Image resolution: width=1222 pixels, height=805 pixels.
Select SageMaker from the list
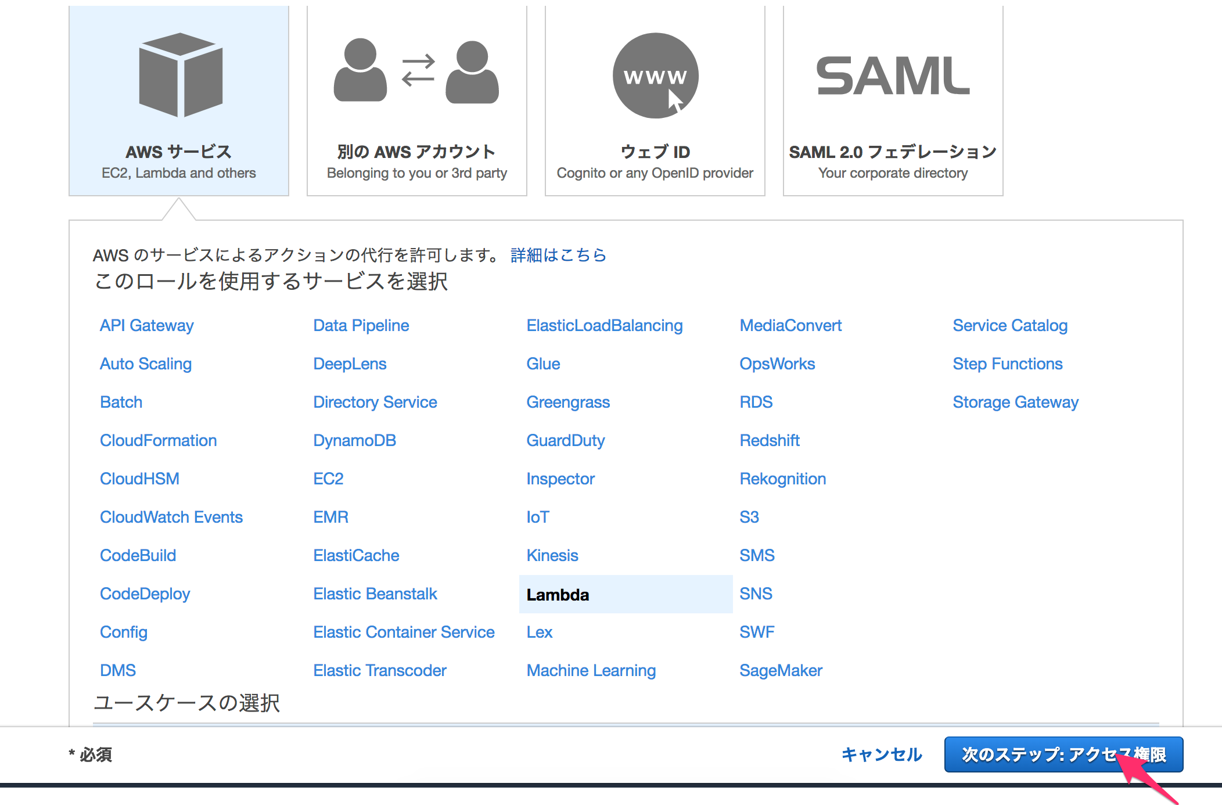781,670
